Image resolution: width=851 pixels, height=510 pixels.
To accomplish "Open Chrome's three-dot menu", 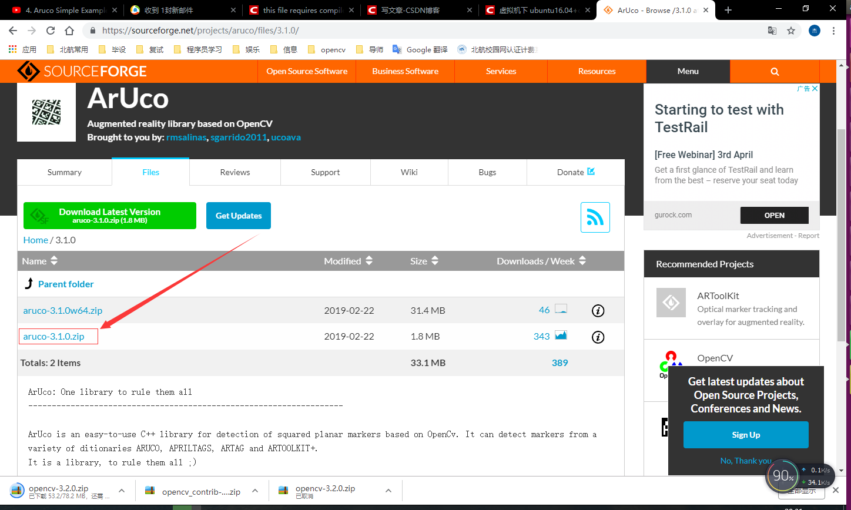I will coord(835,30).
